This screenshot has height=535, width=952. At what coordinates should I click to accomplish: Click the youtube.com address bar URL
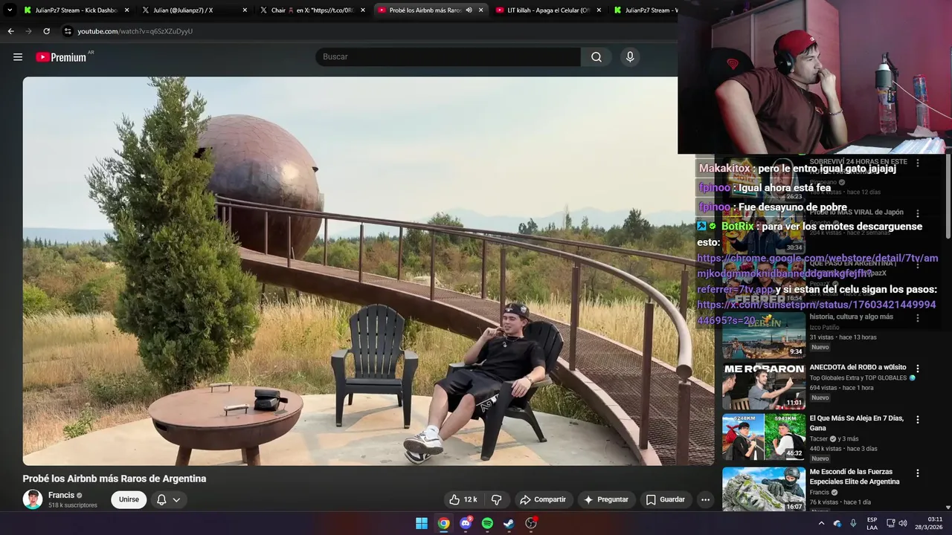135,31
